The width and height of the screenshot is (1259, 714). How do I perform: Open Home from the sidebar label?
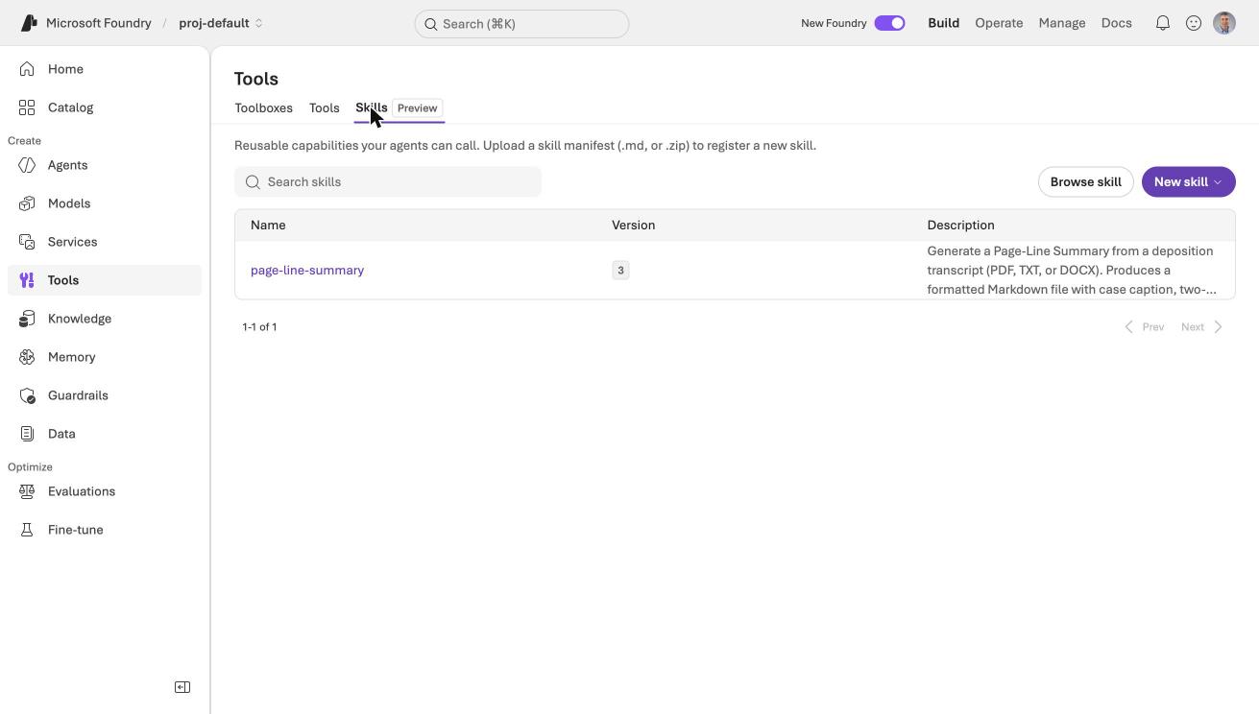(65, 69)
